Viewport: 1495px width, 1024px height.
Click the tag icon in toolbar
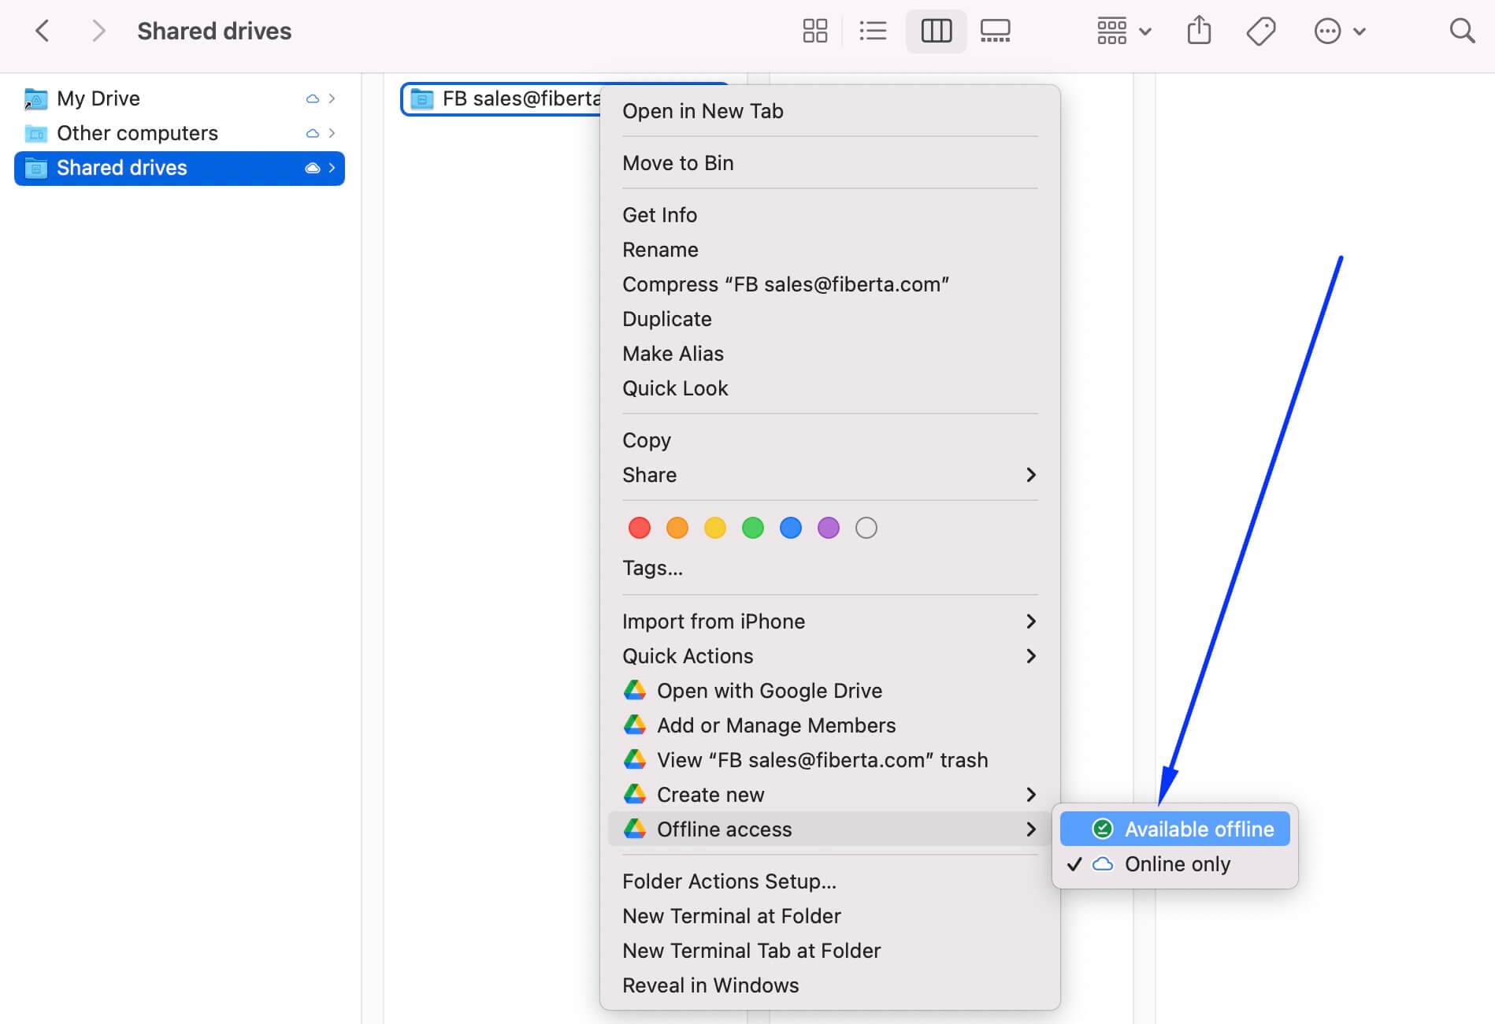pyautogui.click(x=1261, y=32)
